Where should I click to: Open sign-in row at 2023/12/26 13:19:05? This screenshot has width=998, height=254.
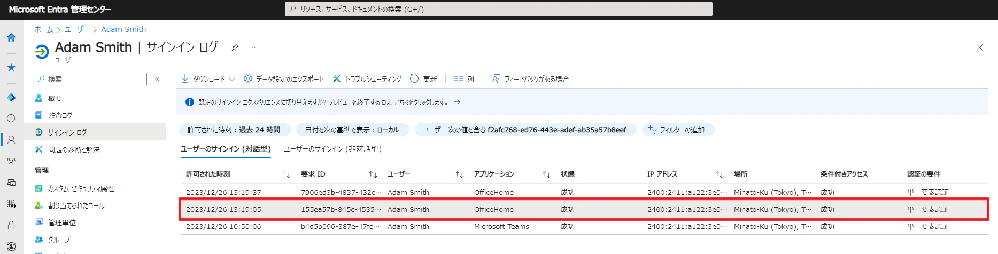tap(584, 209)
